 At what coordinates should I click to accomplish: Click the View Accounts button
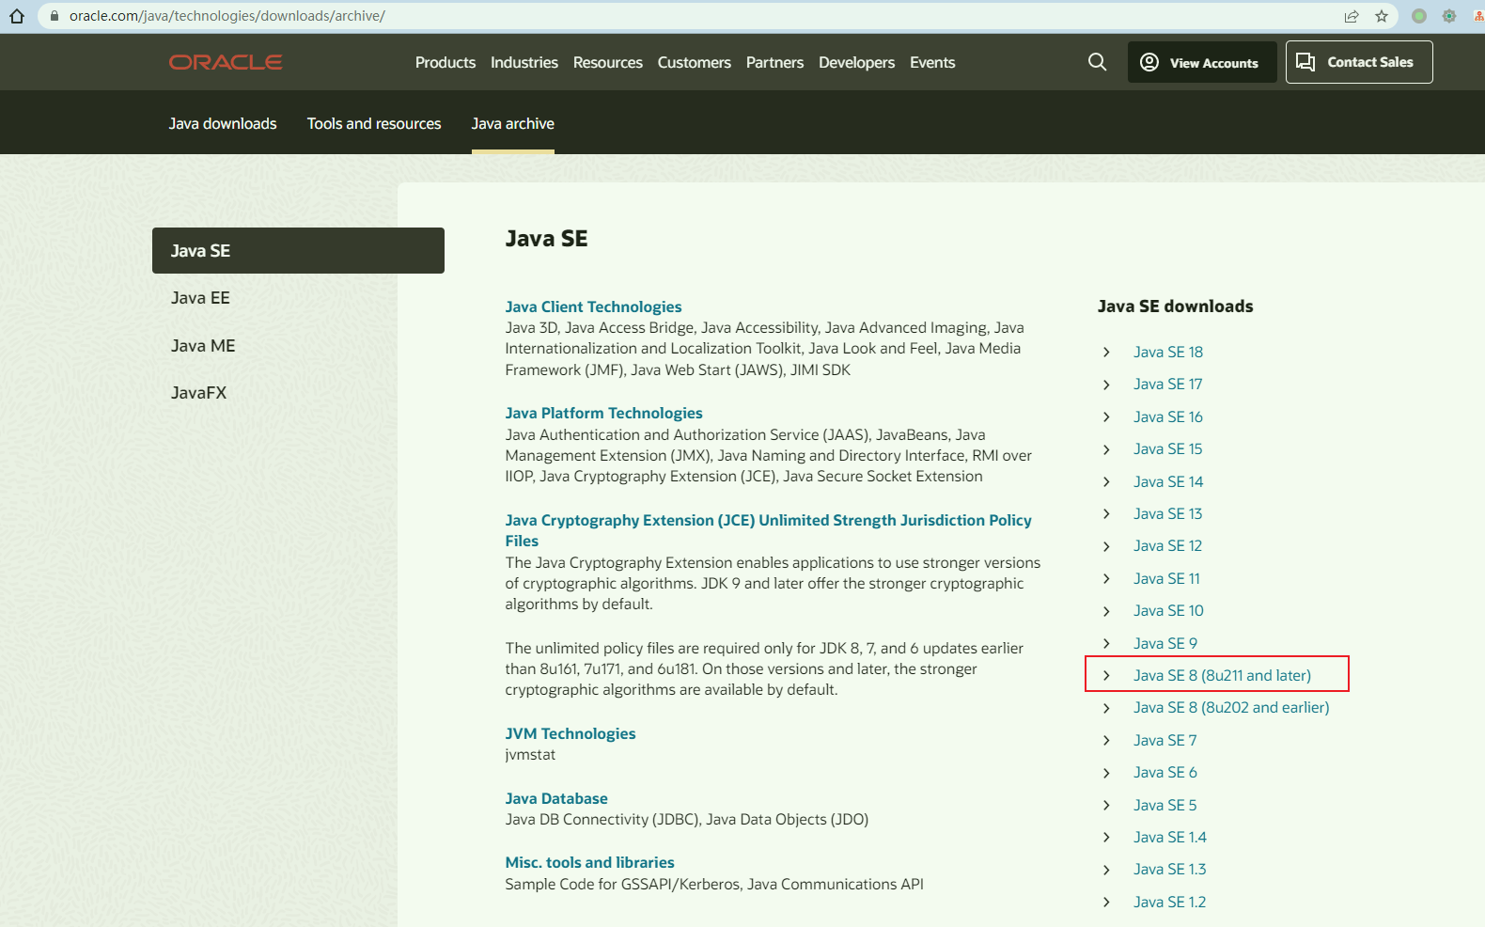coord(1201,62)
